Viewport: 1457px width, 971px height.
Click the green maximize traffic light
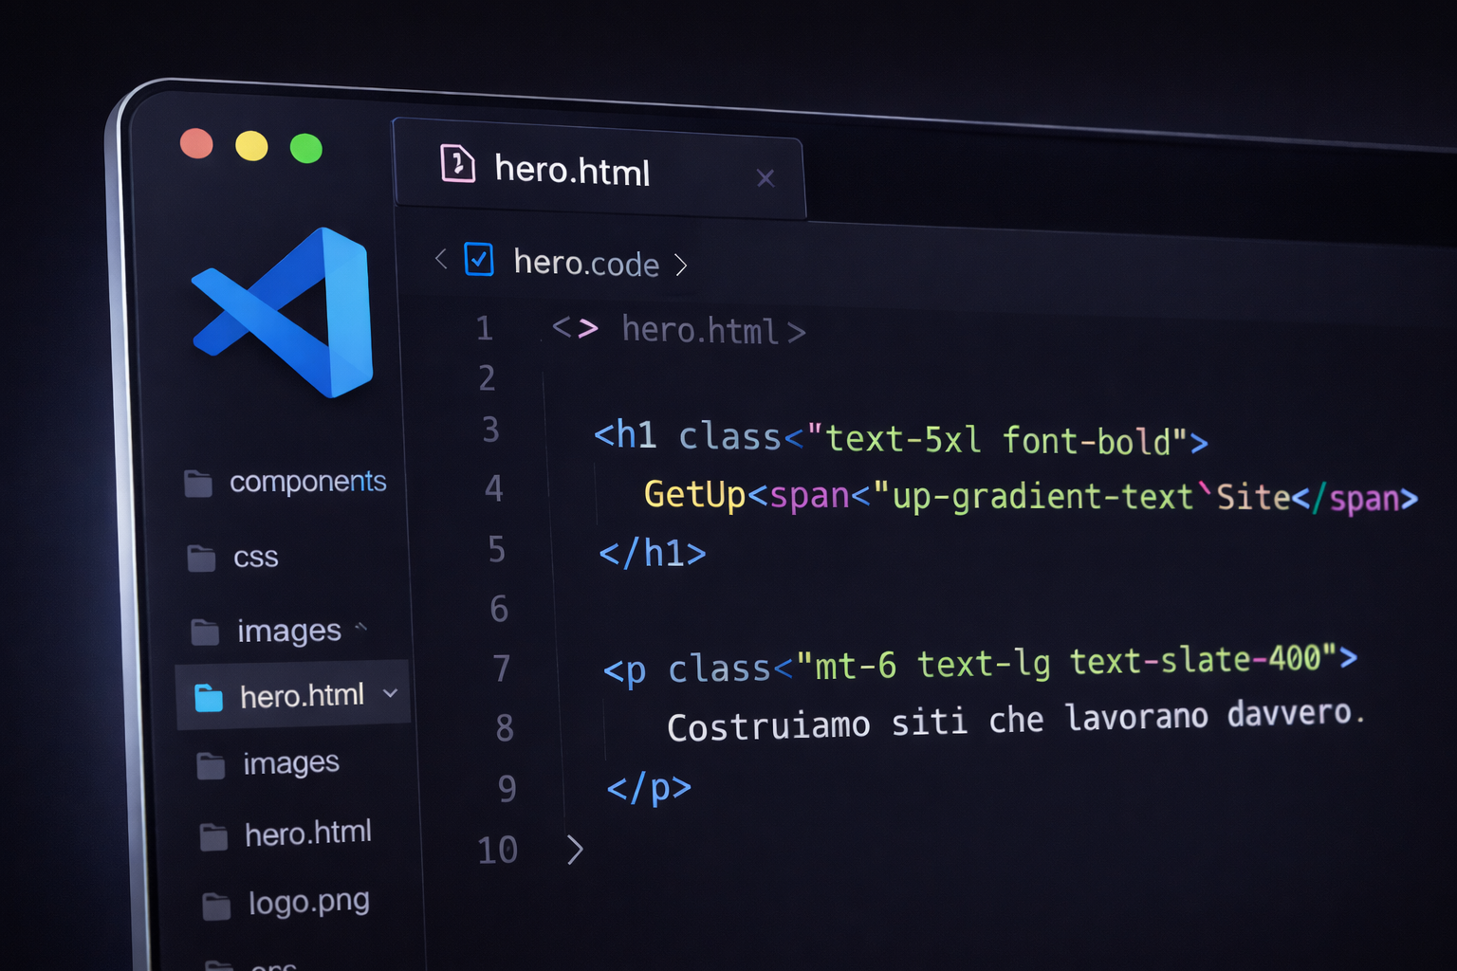tap(305, 148)
